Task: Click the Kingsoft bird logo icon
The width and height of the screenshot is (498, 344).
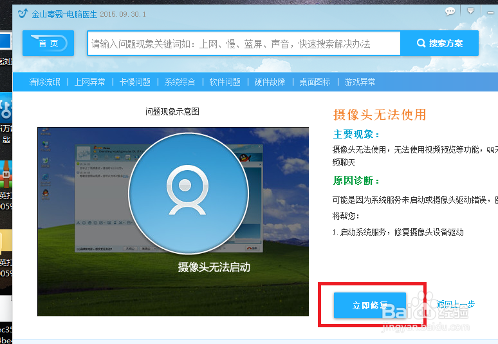Action: (x=23, y=14)
